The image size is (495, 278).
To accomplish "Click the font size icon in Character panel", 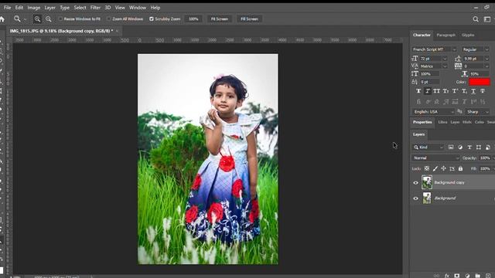I will tap(415, 59).
